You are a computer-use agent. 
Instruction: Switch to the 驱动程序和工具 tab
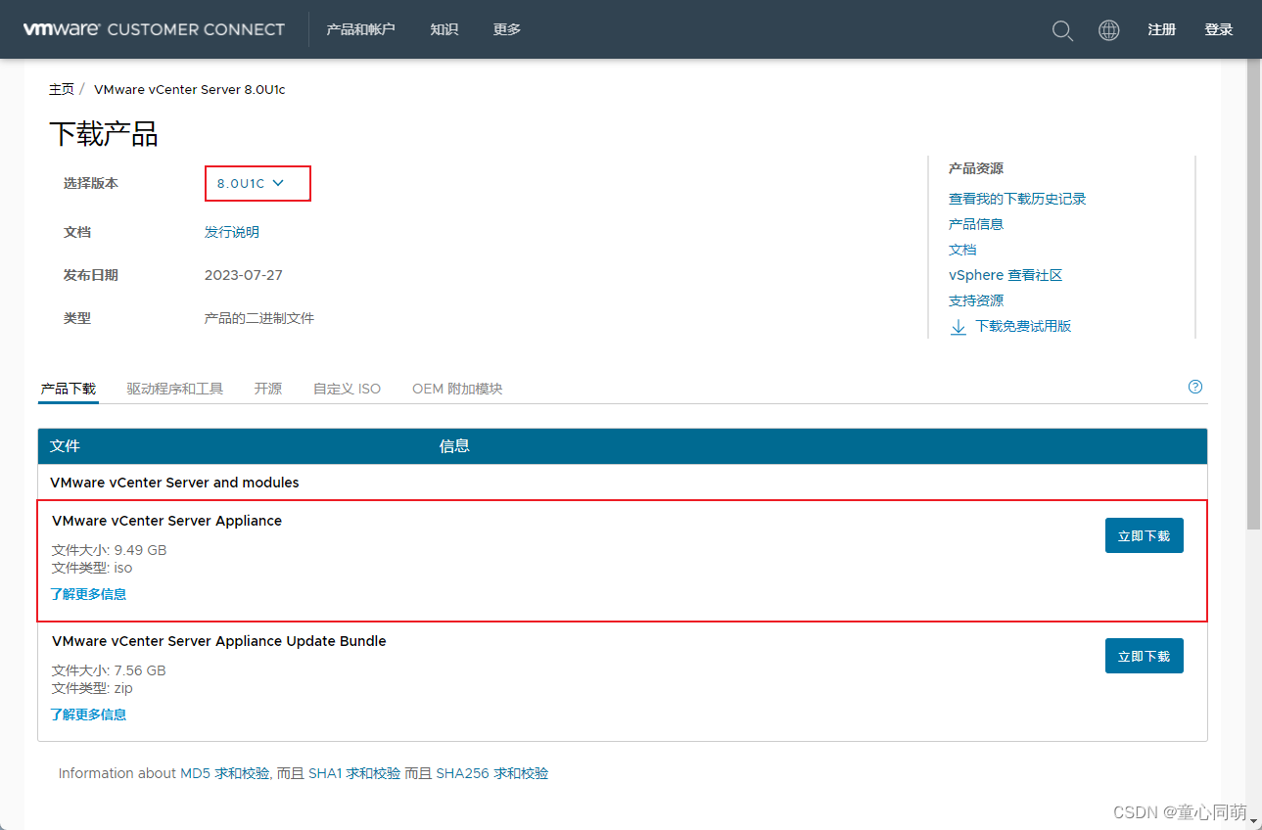pyautogui.click(x=175, y=388)
